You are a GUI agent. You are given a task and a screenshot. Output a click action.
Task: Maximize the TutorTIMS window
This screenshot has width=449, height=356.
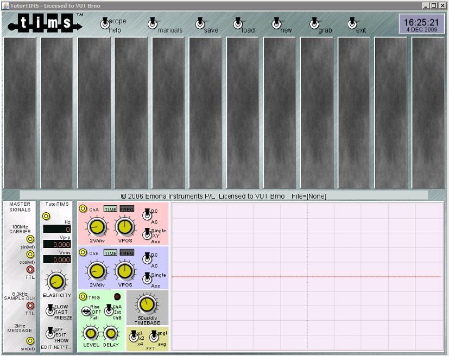click(x=434, y=5)
